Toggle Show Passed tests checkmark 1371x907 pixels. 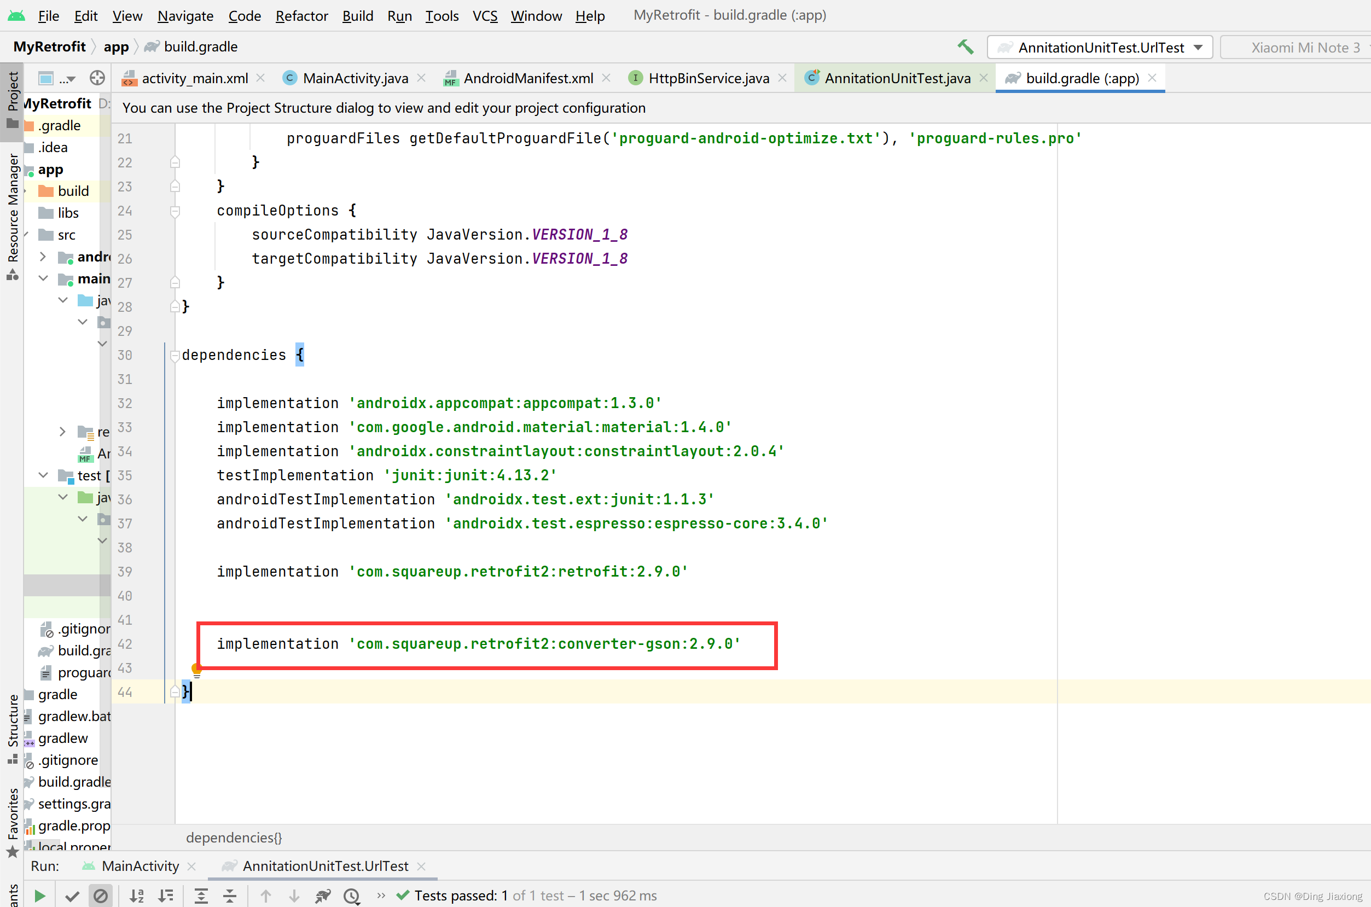(72, 896)
